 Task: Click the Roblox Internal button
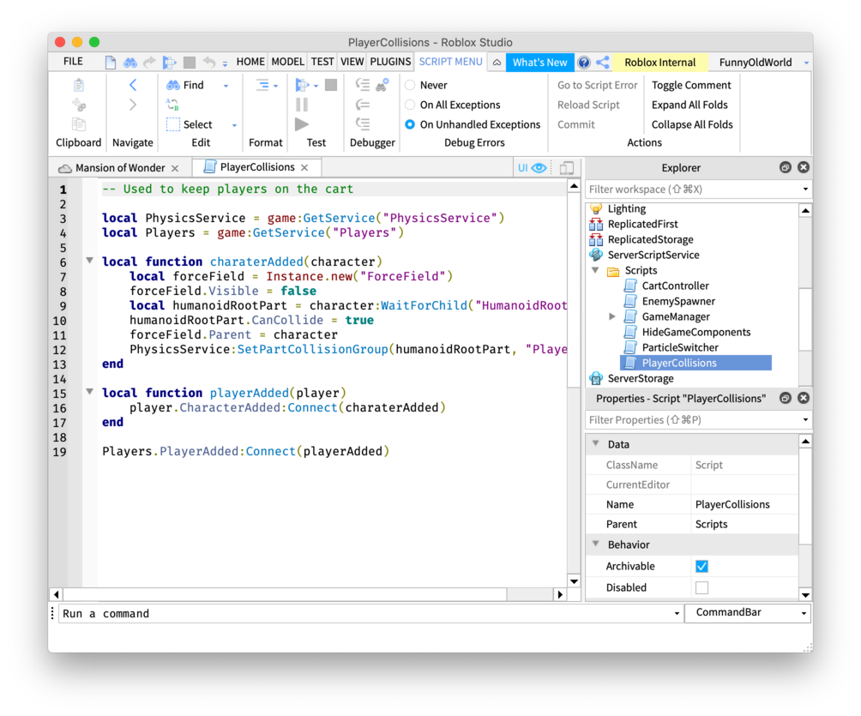[x=660, y=63]
